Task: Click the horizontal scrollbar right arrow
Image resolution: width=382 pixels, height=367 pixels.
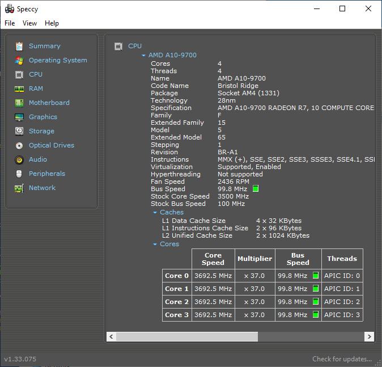Action: click(x=369, y=336)
